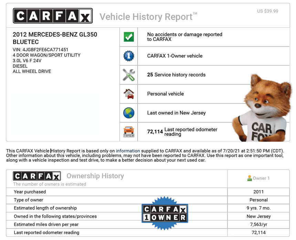This screenshot has width=296, height=240.
Task: Click the CARFAX logo in Ownership History
Action: pyautogui.click(x=37, y=176)
